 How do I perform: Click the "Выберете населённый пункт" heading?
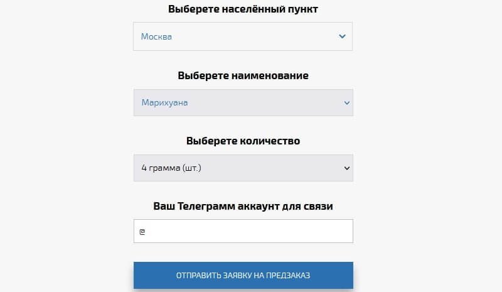pos(243,9)
